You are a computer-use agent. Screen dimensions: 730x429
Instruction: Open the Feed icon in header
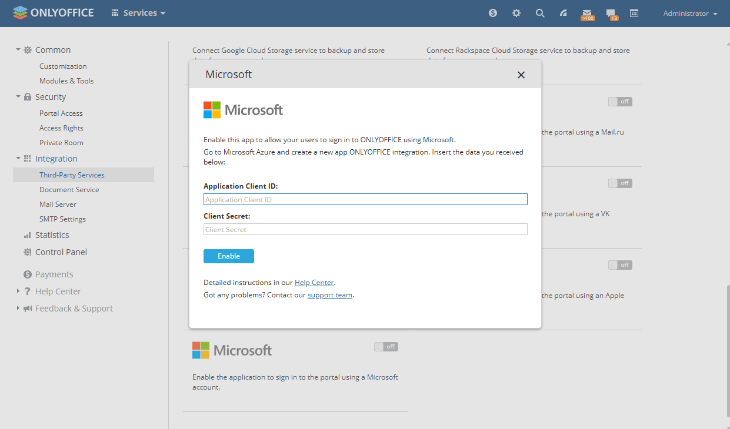click(x=564, y=13)
